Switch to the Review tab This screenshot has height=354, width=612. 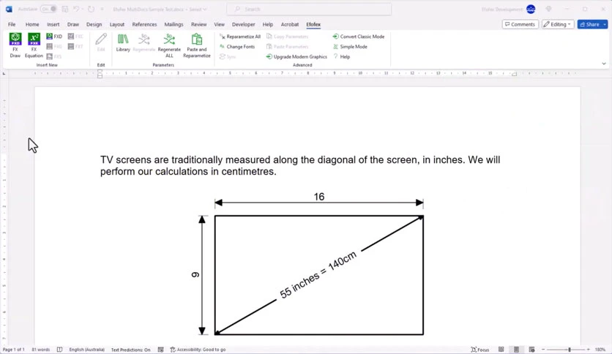(x=198, y=24)
